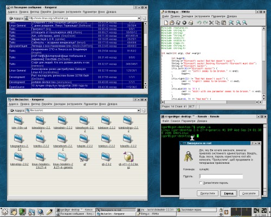
Task: Click the Paste clipboard icon in KWrite
Action: (x=224, y=23)
